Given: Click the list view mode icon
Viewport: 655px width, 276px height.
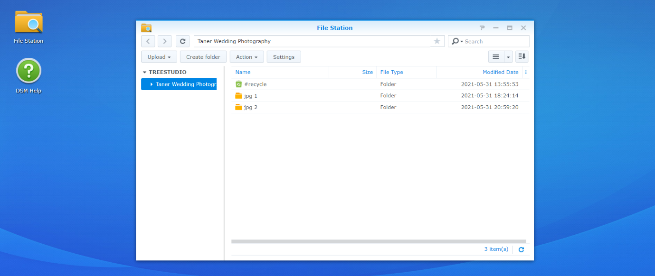Looking at the screenshot, I should point(496,56).
